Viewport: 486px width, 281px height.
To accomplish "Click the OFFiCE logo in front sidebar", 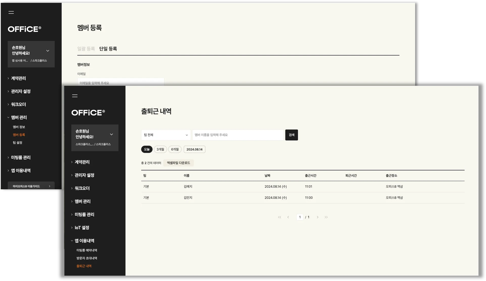I will click(88, 113).
